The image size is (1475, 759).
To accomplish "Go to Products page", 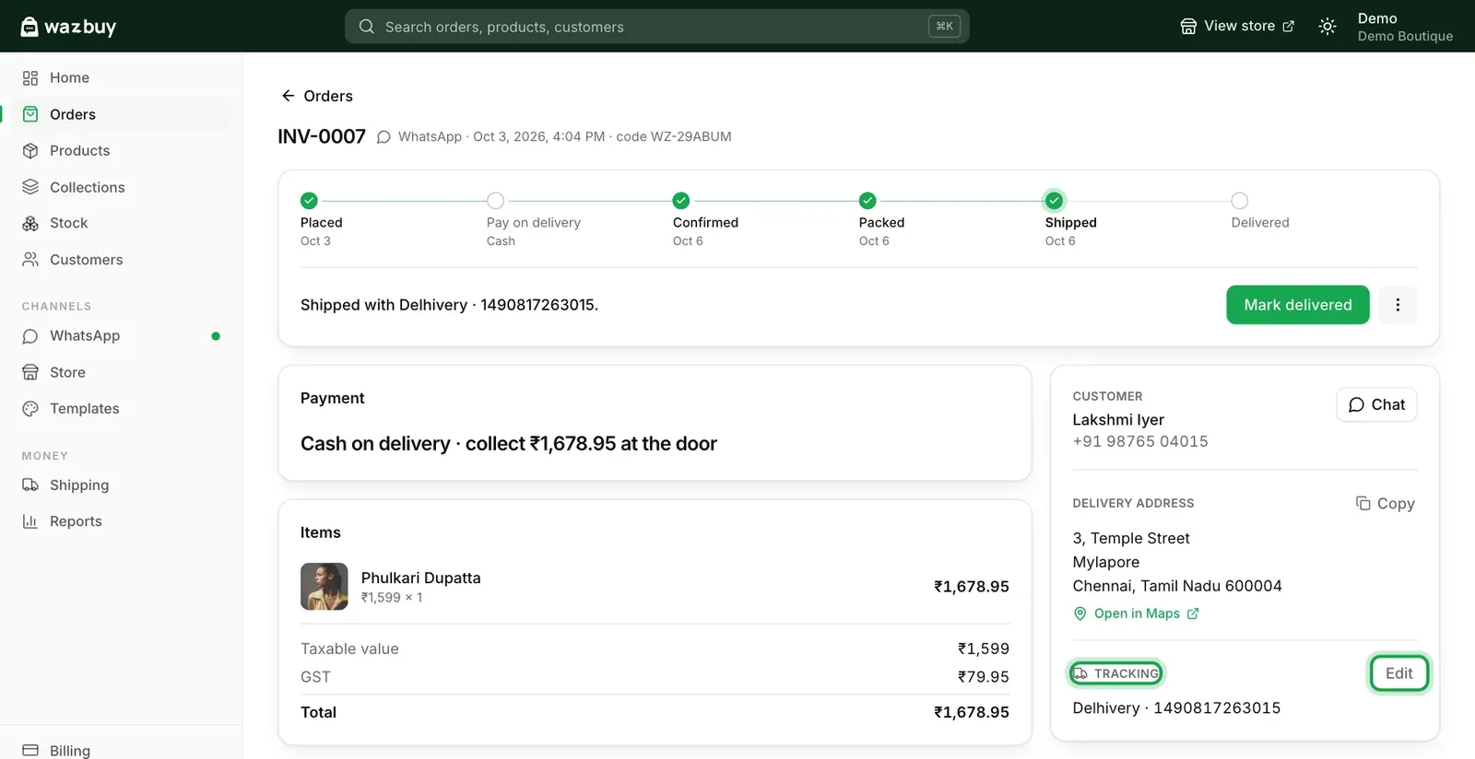I will tap(79, 150).
